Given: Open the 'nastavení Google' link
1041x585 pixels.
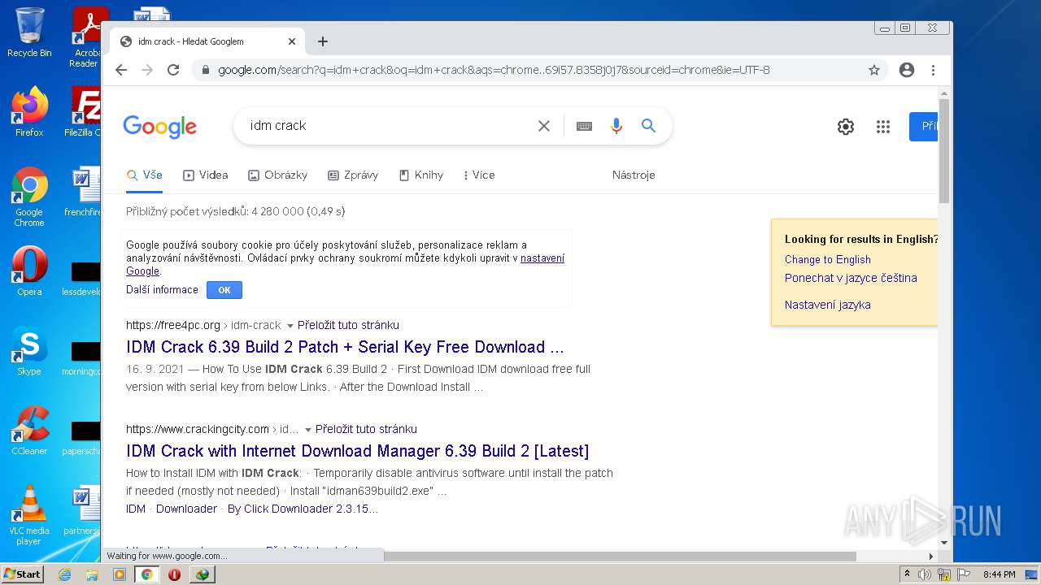Looking at the screenshot, I should click(542, 258).
